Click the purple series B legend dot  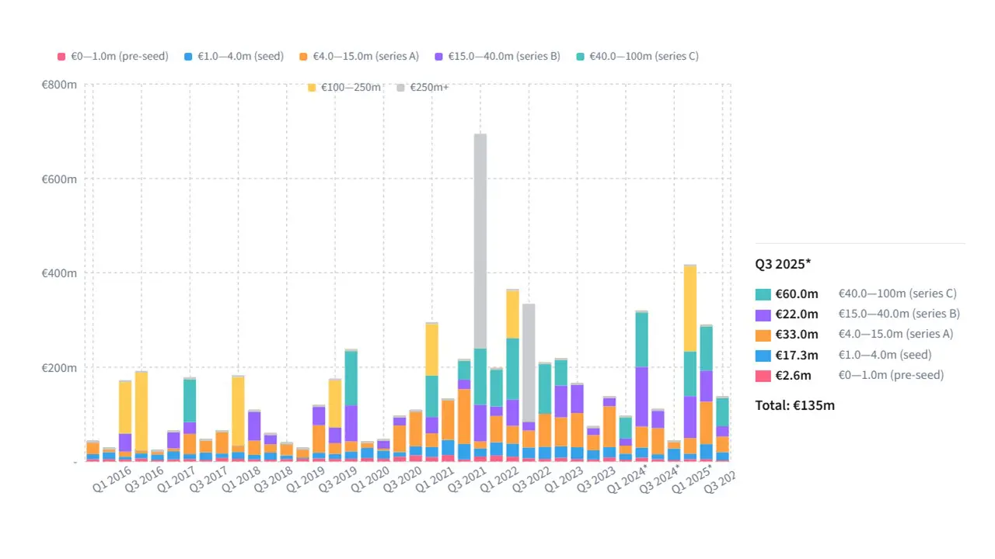438,56
